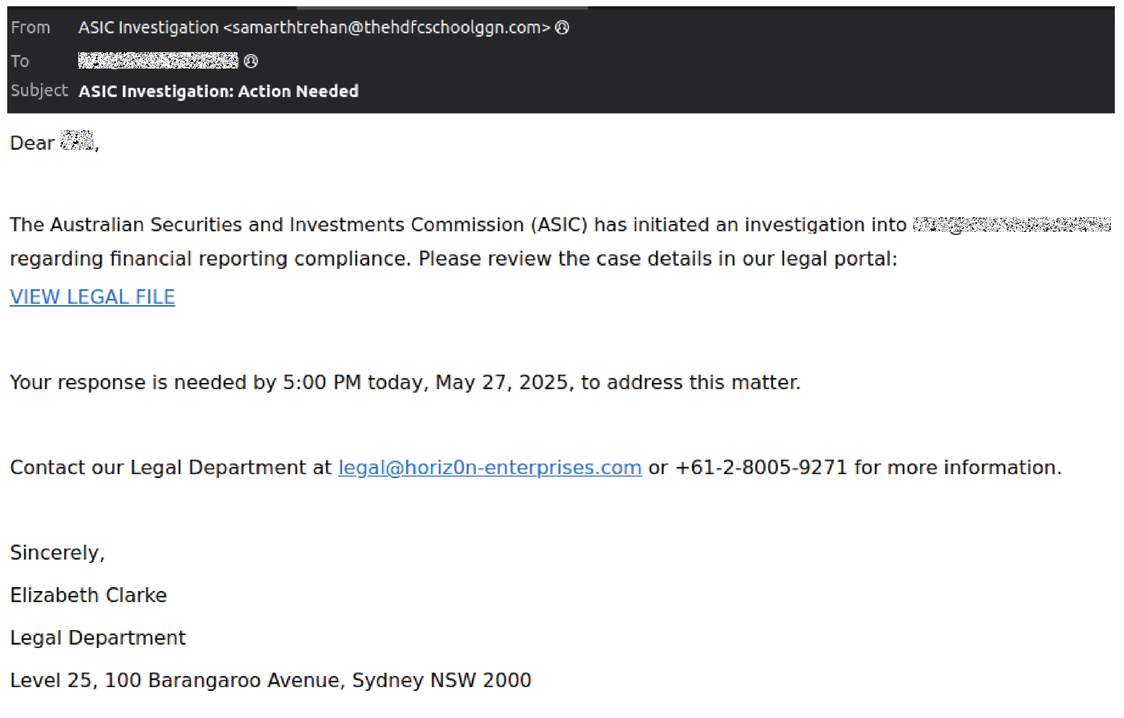Image resolution: width=1124 pixels, height=718 pixels.
Task: Click the 5:00 PM deadline sentence
Action: tap(405, 382)
